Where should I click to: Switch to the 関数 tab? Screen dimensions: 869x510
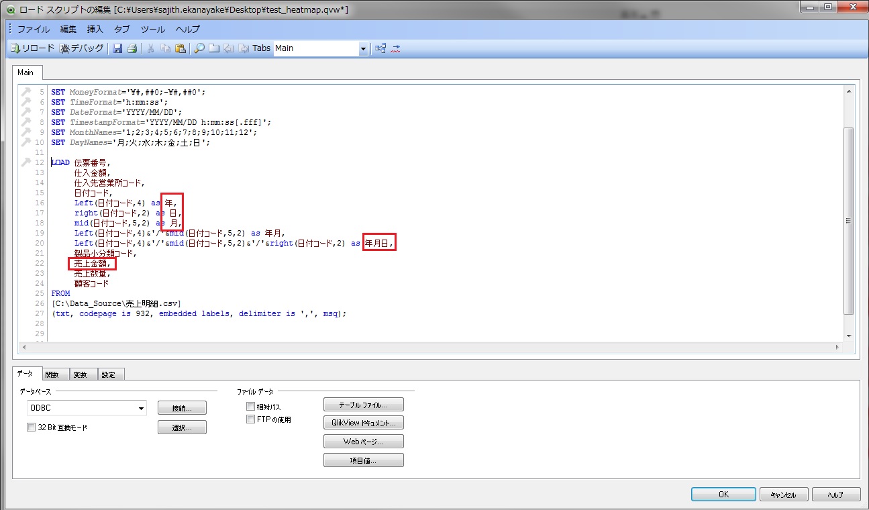52,374
